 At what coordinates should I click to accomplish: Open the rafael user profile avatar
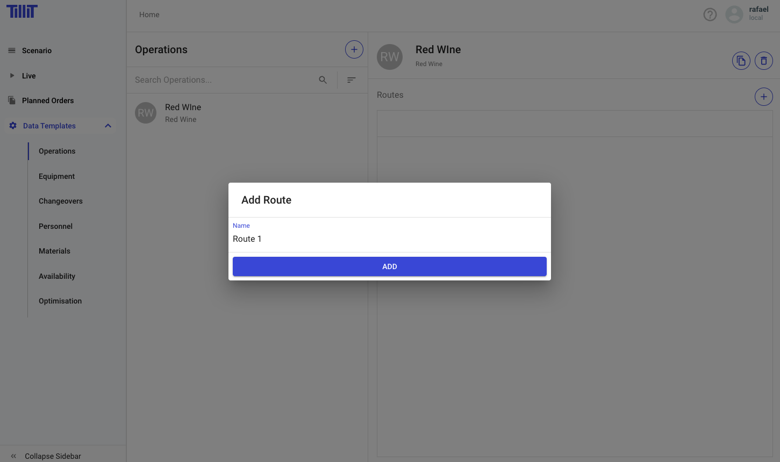coord(734,15)
